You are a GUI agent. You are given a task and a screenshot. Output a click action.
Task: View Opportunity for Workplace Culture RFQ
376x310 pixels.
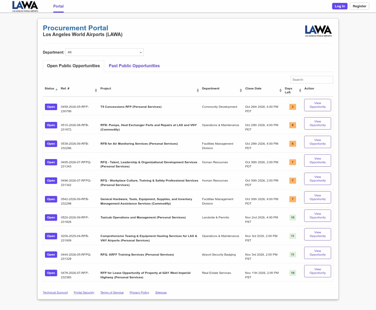(x=318, y=179)
